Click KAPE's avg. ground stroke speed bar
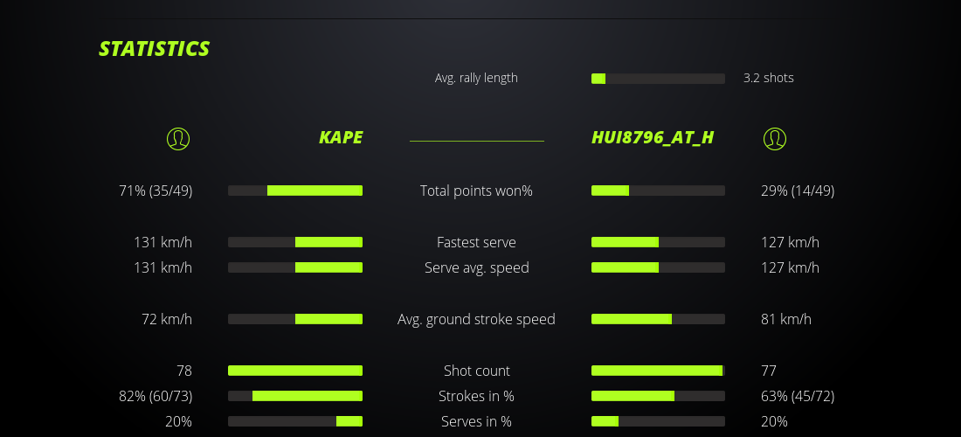Image resolution: width=961 pixels, height=437 pixels. 295,319
